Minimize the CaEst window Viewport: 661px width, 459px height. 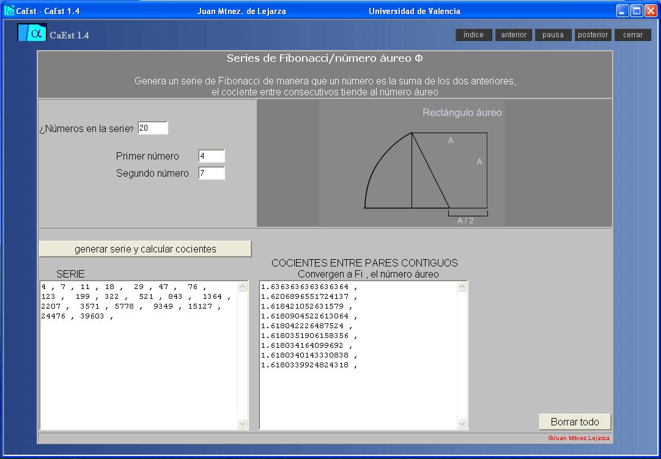pyautogui.click(x=622, y=10)
